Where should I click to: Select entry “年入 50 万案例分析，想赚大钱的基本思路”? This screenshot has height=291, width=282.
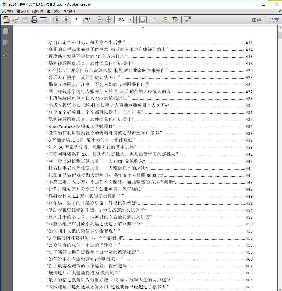tap(149, 147)
